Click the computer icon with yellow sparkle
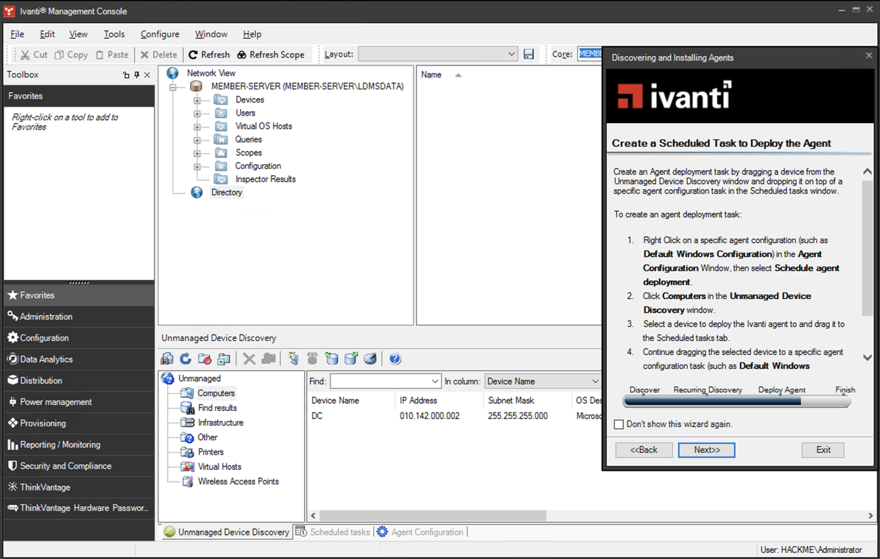This screenshot has height=559, width=880. point(294,359)
